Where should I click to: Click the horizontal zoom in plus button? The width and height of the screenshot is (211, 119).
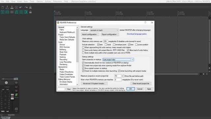click(x=204, y=74)
